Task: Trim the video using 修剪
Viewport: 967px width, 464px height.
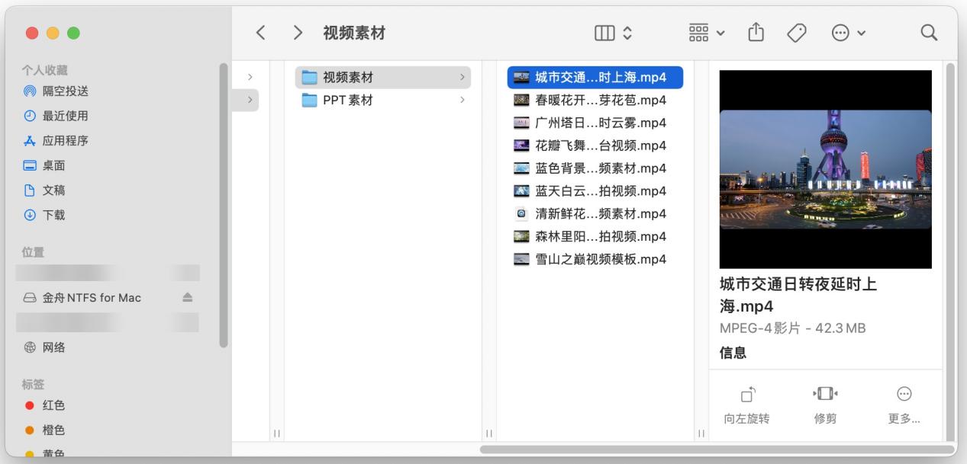Action: tap(824, 402)
